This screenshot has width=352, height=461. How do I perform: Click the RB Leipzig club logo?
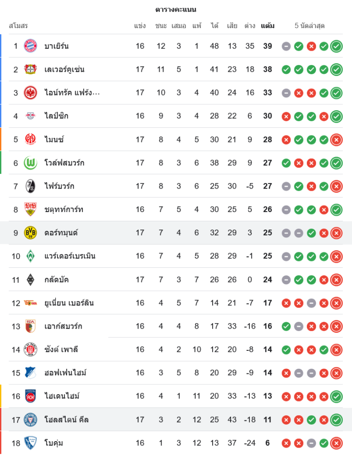(30, 116)
